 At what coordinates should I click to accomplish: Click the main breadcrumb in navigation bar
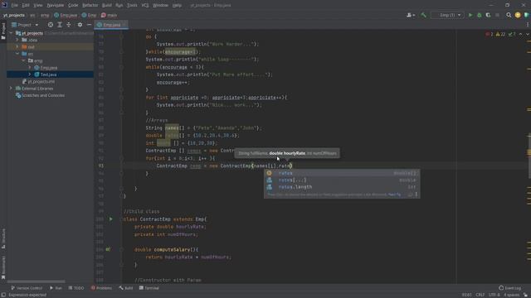click(x=109, y=15)
